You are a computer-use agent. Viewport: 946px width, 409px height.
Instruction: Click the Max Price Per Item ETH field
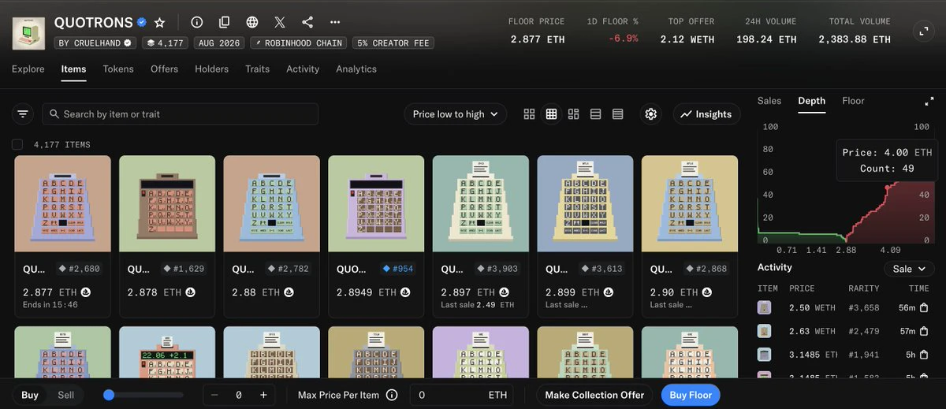[461, 395]
